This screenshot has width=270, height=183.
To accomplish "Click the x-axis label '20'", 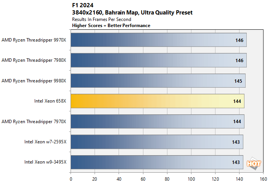I will [x=95, y=179].
